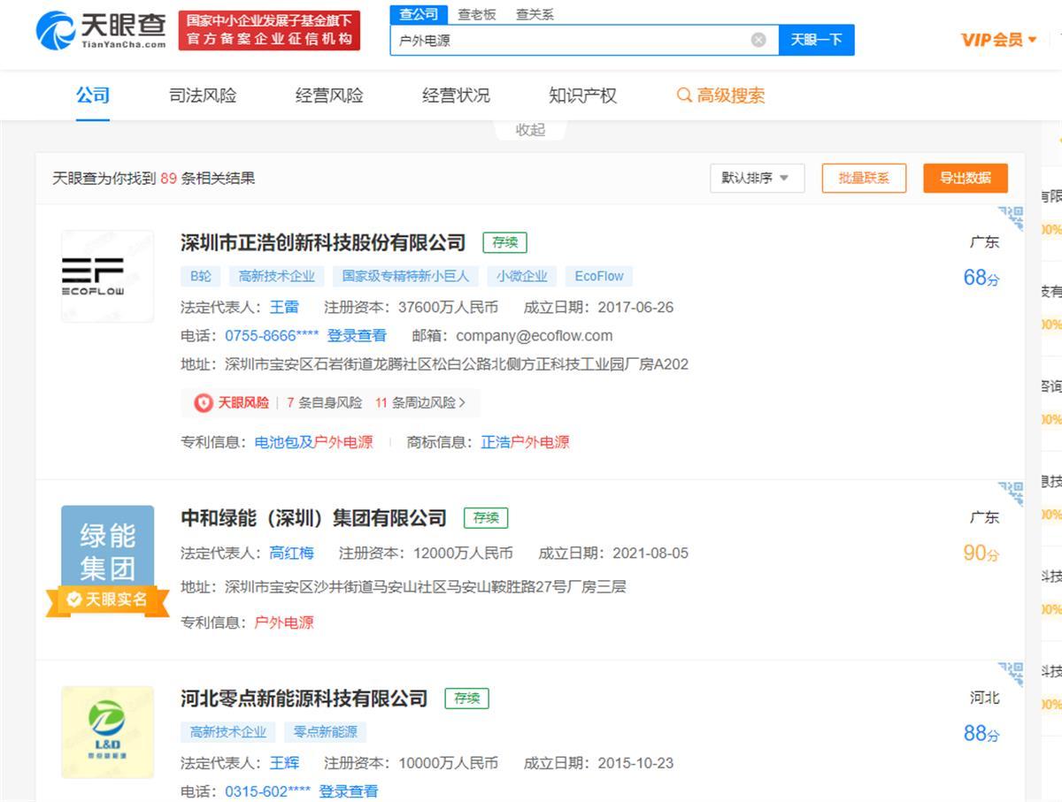This screenshot has width=1062, height=802.
Task: Click 登录查看 beside 0755-8666 phone
Action: pos(357,335)
